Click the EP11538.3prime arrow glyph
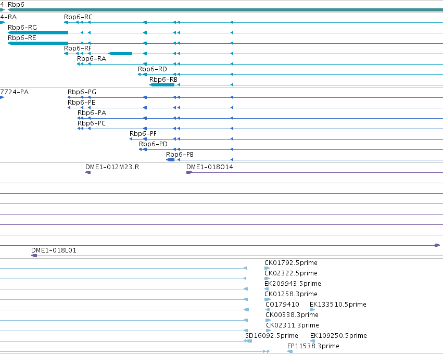The image size is (443, 354). tap(290, 351)
